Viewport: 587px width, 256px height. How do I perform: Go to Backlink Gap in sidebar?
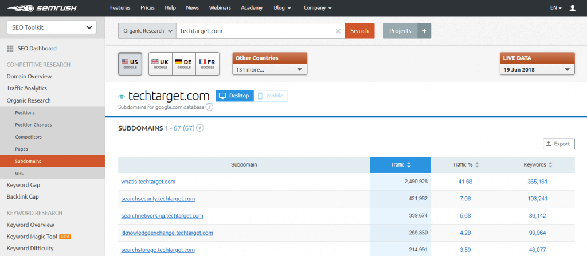click(22, 196)
